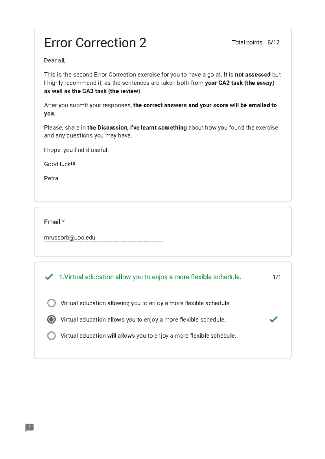325x459 pixels.
Task: Click the 'Email' field label
Action: click(x=52, y=221)
